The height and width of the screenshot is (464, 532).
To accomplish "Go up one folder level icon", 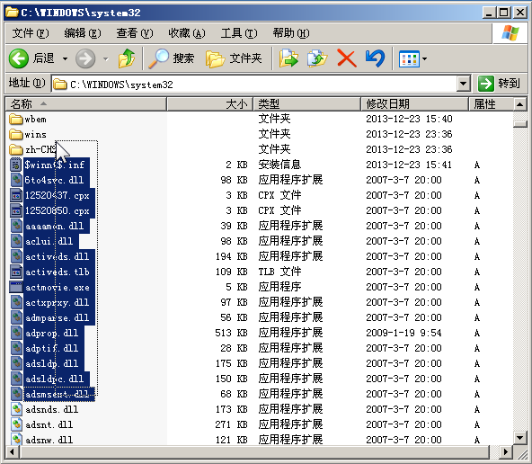I will pos(127,58).
